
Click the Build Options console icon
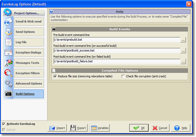8,94
